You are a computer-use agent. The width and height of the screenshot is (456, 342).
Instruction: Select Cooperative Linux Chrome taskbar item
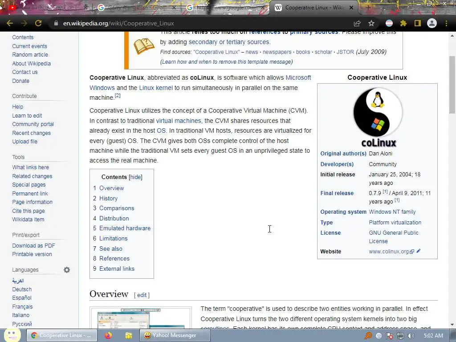coord(61,335)
